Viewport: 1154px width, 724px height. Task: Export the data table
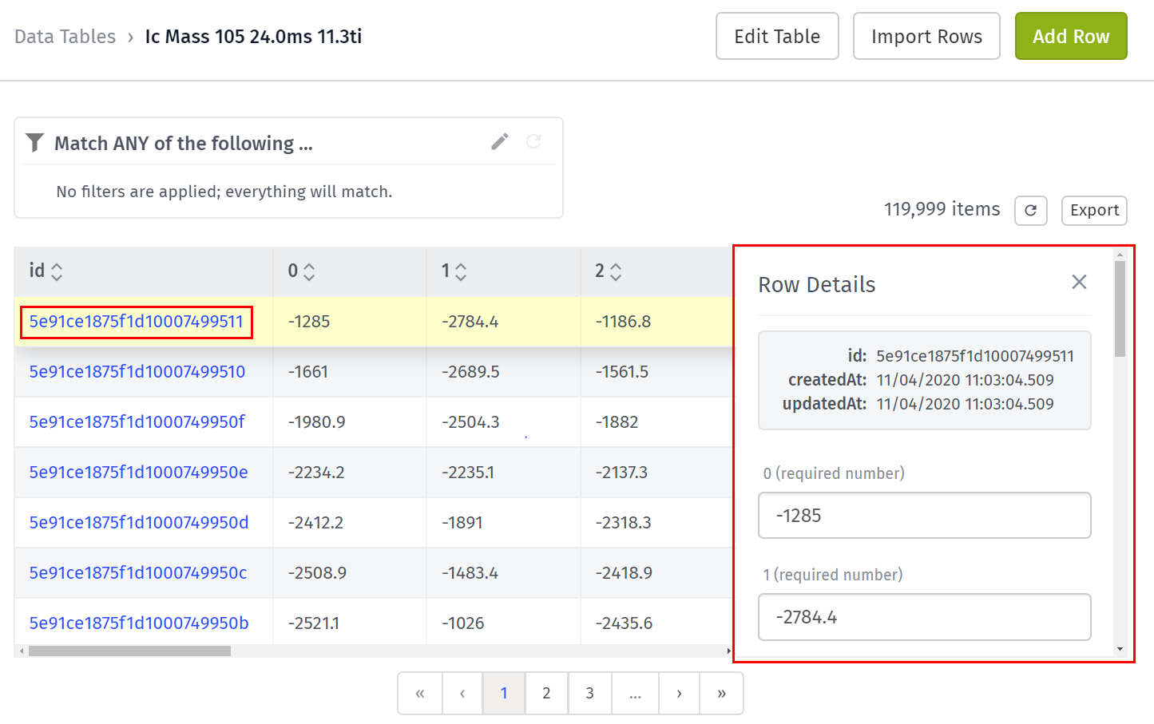[x=1094, y=211]
